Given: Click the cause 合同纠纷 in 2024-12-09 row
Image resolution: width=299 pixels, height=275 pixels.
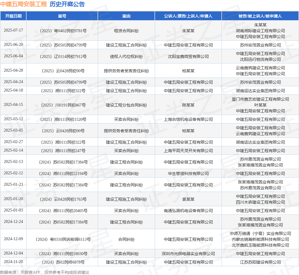Looking at the screenshot, I should [x=126, y=239].
